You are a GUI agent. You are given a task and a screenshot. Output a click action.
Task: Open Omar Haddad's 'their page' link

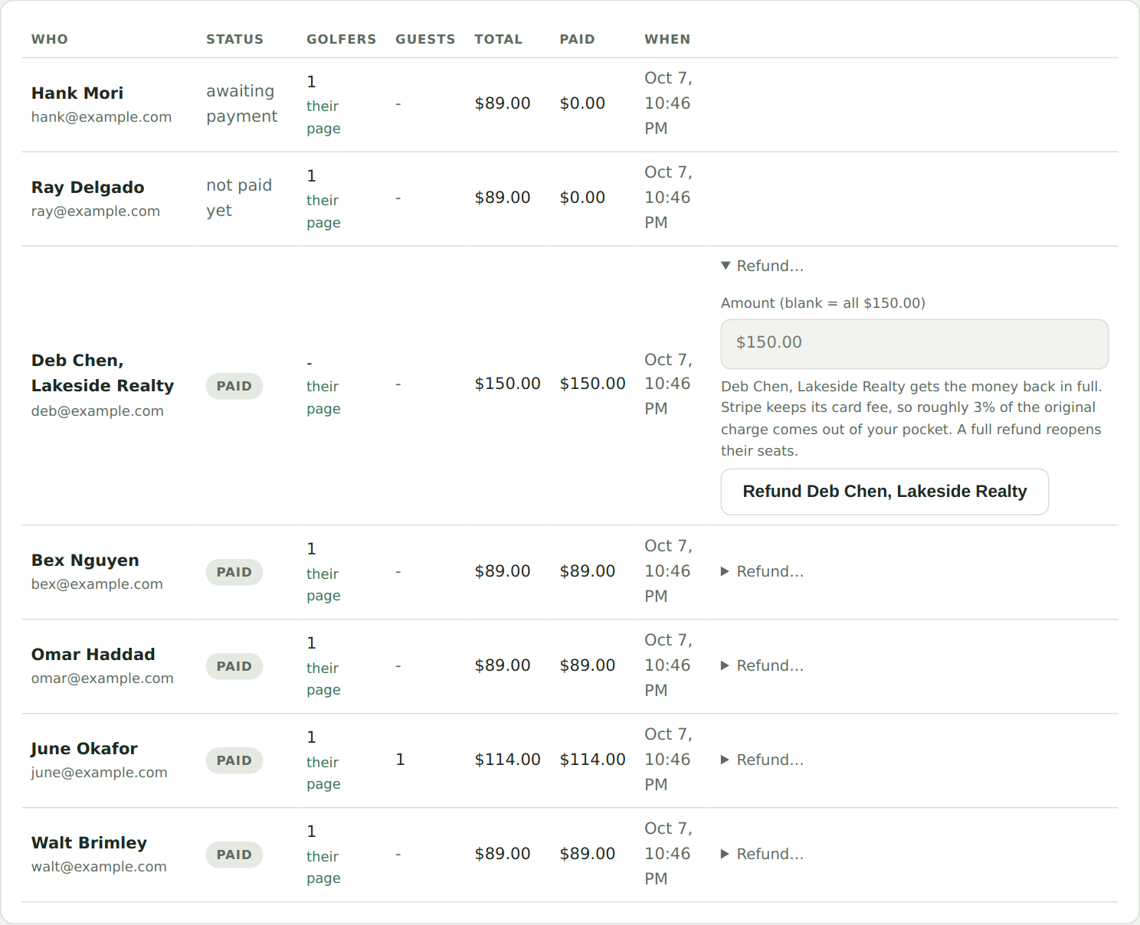[323, 678]
